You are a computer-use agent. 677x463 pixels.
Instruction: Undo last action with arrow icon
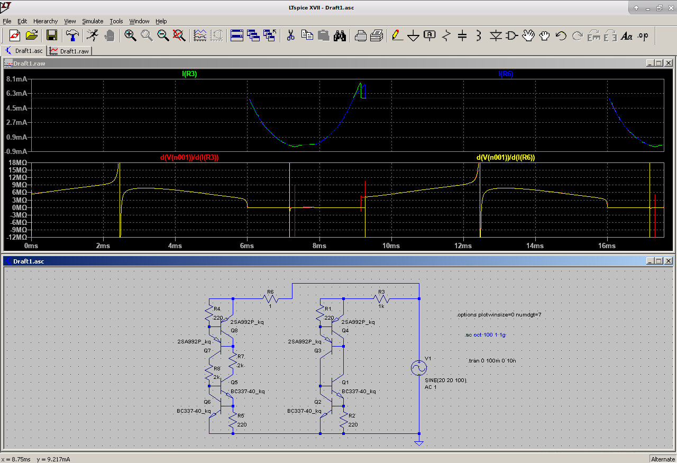pyautogui.click(x=561, y=35)
